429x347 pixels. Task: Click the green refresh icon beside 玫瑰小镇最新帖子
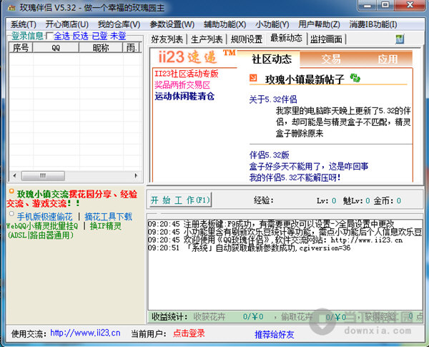pos(355,78)
